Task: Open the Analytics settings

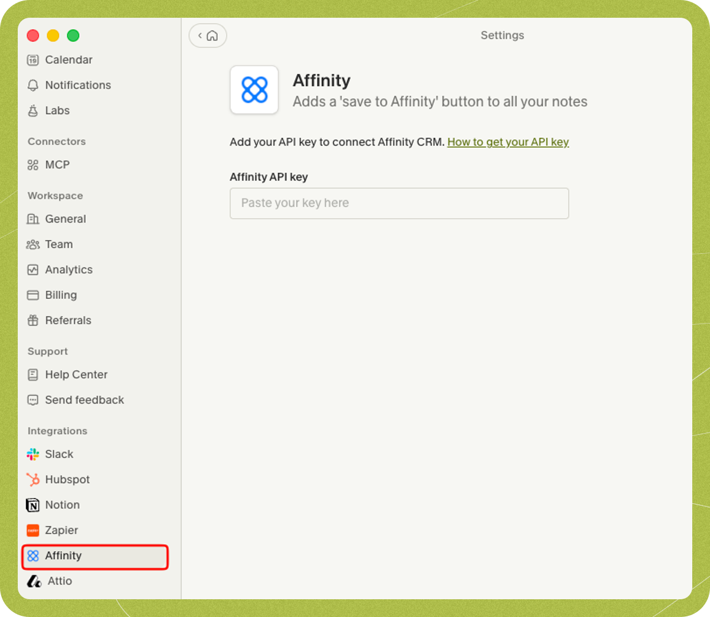Action: 69,270
